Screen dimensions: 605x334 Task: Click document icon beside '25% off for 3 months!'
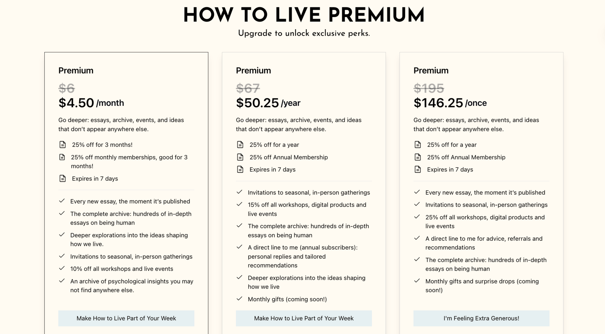(x=62, y=145)
